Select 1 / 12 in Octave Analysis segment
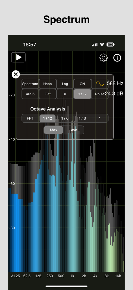Screen dimensions: 133x290 click(48, 118)
